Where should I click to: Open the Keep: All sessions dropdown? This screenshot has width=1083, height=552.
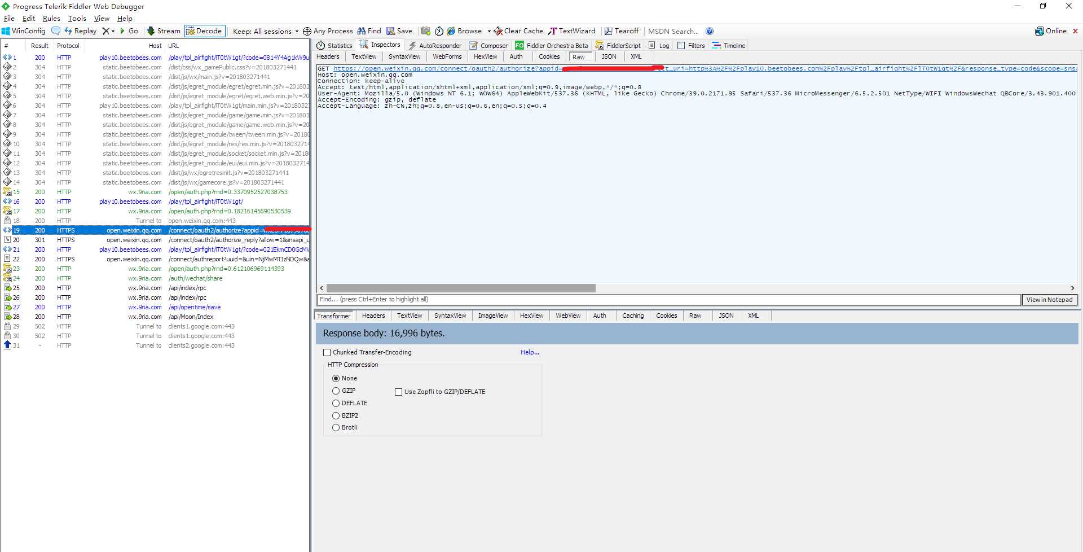pos(266,31)
